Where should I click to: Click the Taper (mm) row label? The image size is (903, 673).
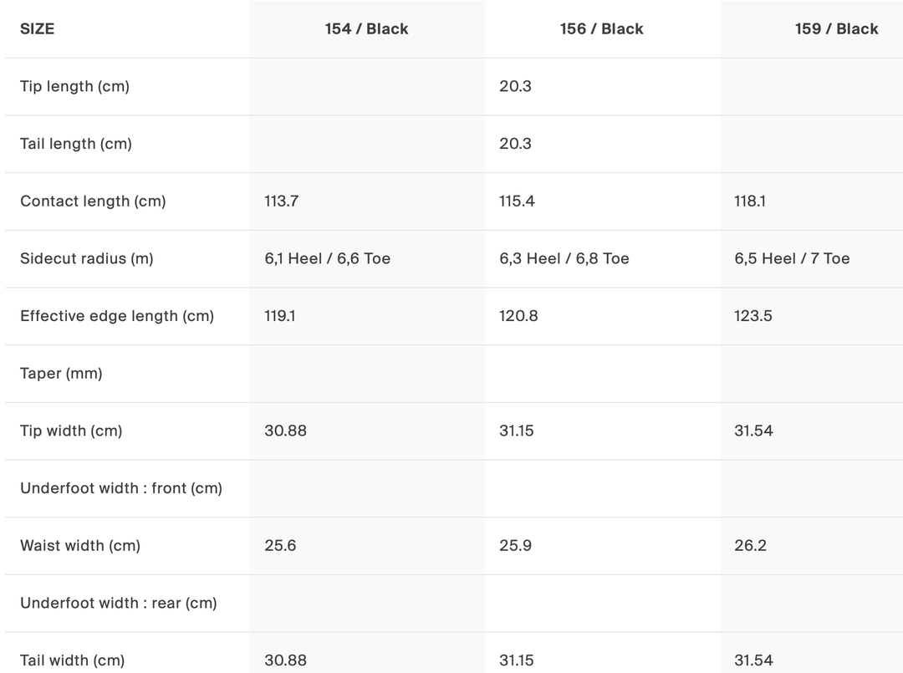pos(61,374)
